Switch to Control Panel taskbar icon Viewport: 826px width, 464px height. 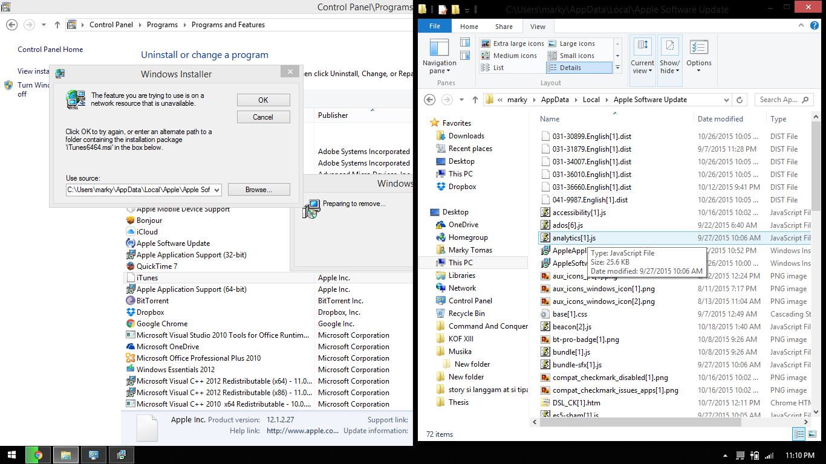pyautogui.click(x=94, y=455)
